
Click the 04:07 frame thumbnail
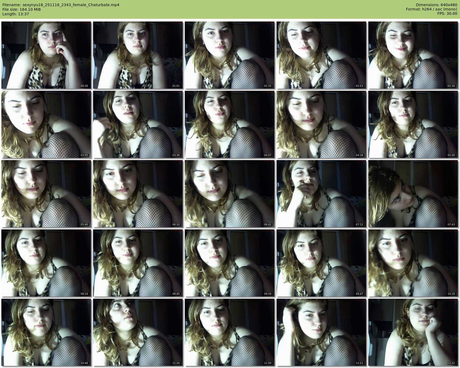click(x=229, y=124)
